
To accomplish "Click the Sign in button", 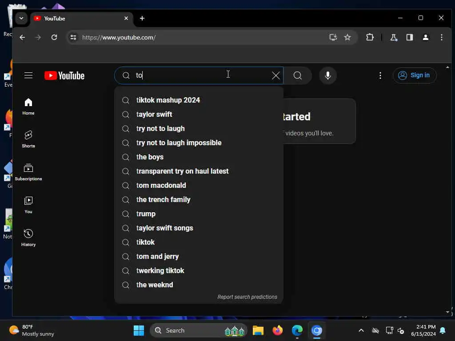I will tap(415, 75).
